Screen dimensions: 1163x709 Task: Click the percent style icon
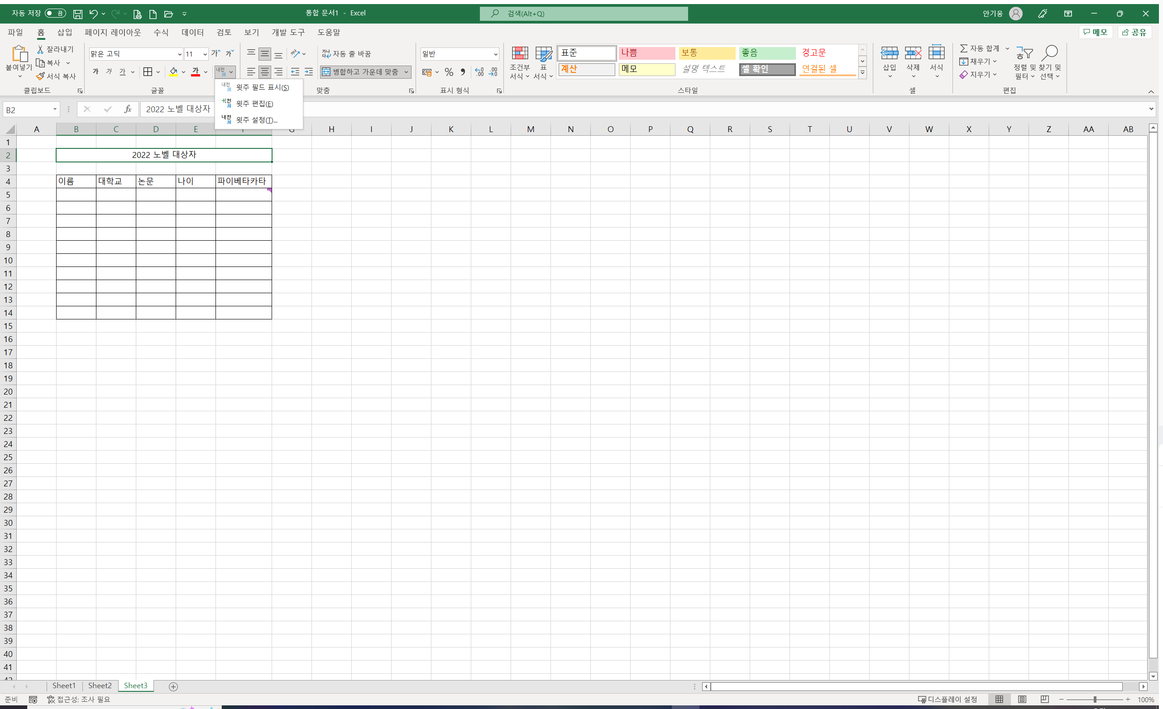pyautogui.click(x=448, y=71)
